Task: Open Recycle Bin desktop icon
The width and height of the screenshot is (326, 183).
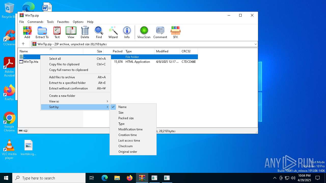Action: click(9, 11)
